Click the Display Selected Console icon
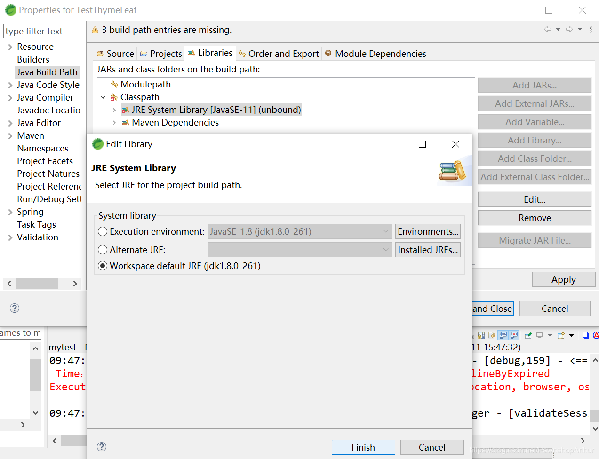599x459 pixels. [539, 335]
